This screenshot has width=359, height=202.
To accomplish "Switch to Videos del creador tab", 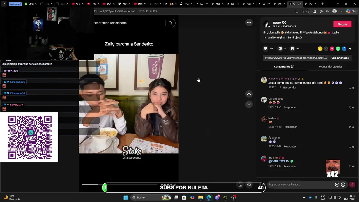I will click(330, 66).
